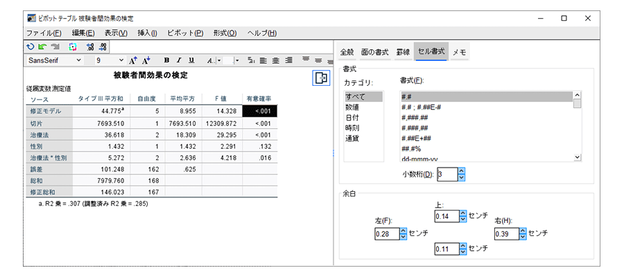Decrease font size with A-down icon
The height and width of the screenshot is (277, 624).
point(146,60)
